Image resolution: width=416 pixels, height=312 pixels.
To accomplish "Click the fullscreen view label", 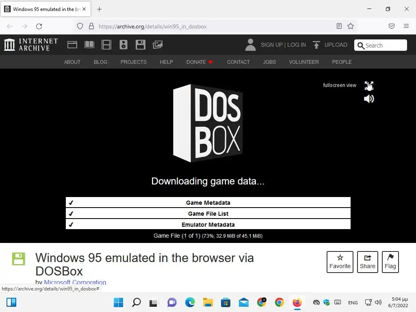I will pyautogui.click(x=340, y=85).
